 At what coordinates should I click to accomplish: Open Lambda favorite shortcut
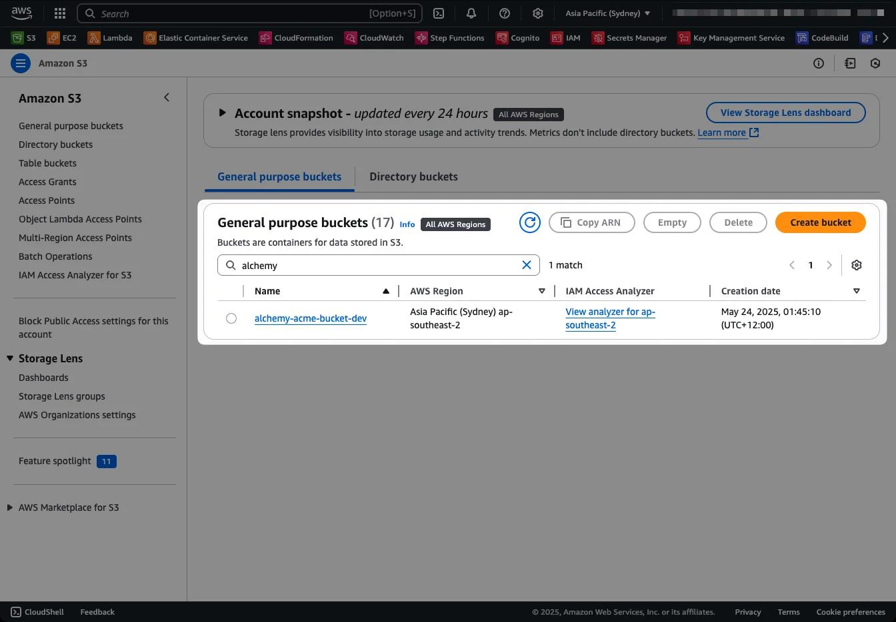(x=110, y=38)
